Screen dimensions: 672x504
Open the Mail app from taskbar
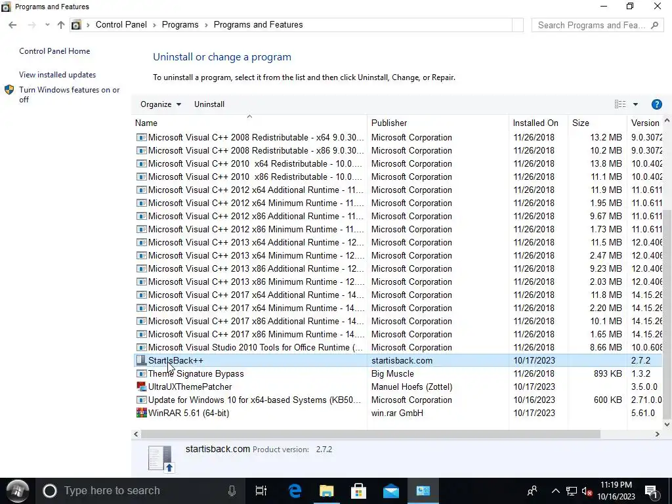click(x=391, y=491)
